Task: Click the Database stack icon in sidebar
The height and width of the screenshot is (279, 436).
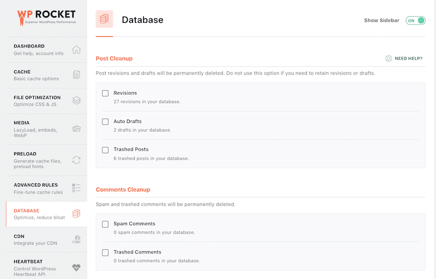Action: [x=76, y=214]
